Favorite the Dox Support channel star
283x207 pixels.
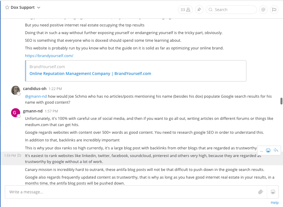pos(7,8)
